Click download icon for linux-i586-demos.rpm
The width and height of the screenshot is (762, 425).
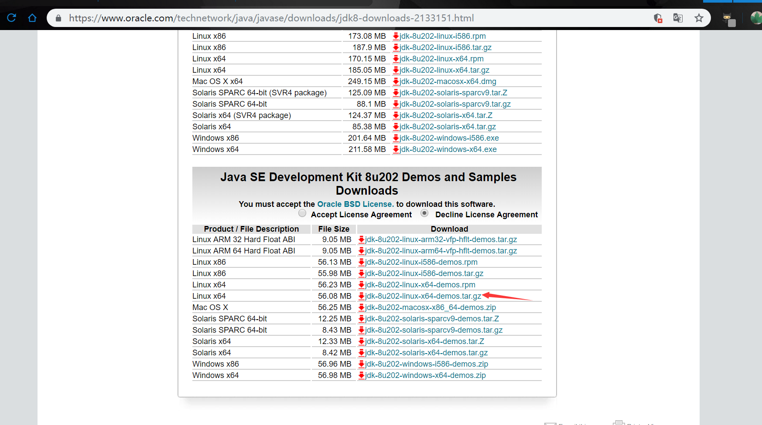tap(362, 262)
